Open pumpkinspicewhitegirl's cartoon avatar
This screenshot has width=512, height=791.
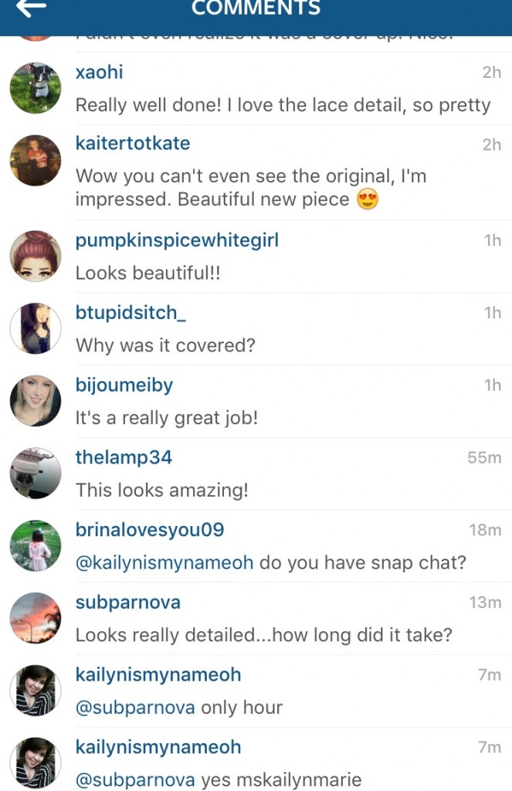(36, 256)
